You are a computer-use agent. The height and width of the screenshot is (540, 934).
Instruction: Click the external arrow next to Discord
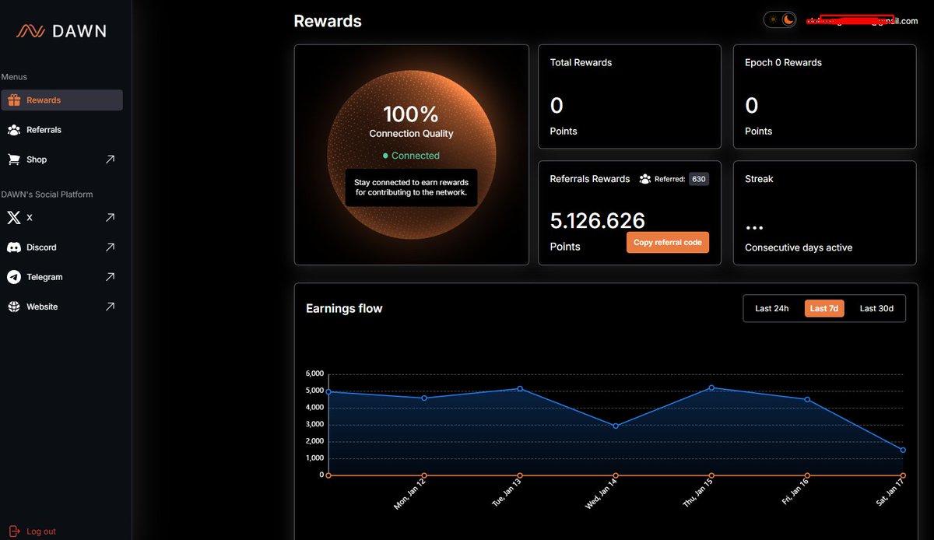point(110,247)
